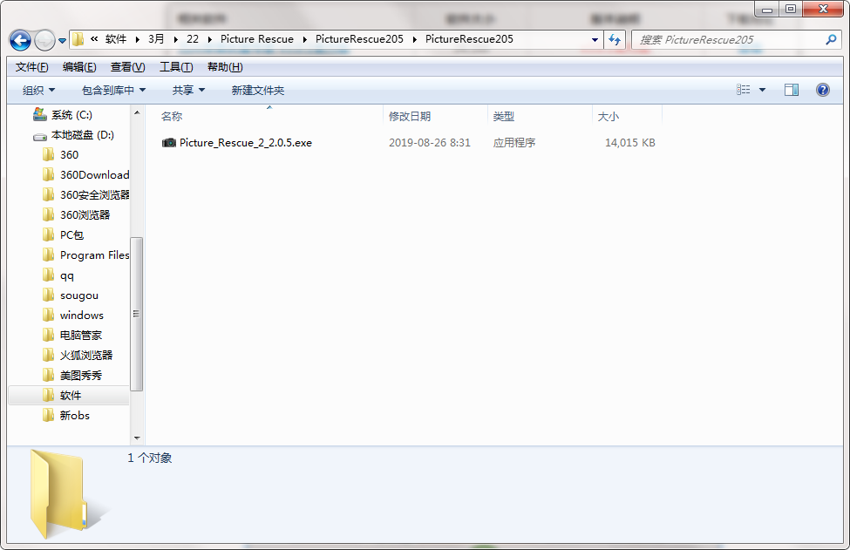Expand the 组织 dropdown
The height and width of the screenshot is (550, 850).
[x=38, y=90]
